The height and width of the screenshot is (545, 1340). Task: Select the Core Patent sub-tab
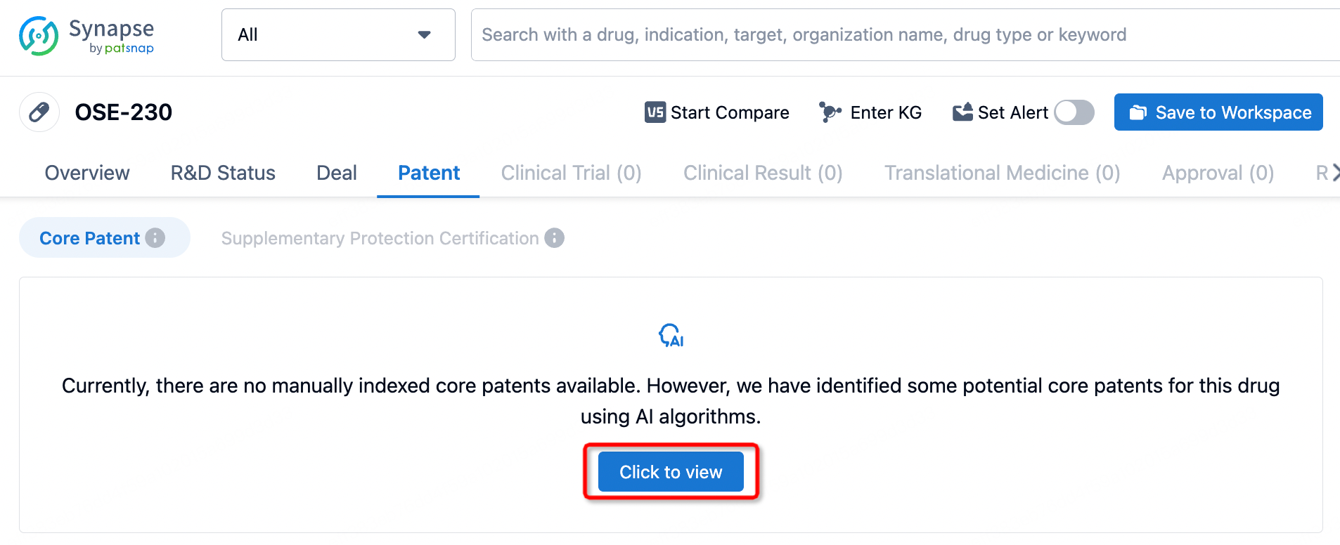[x=90, y=238]
